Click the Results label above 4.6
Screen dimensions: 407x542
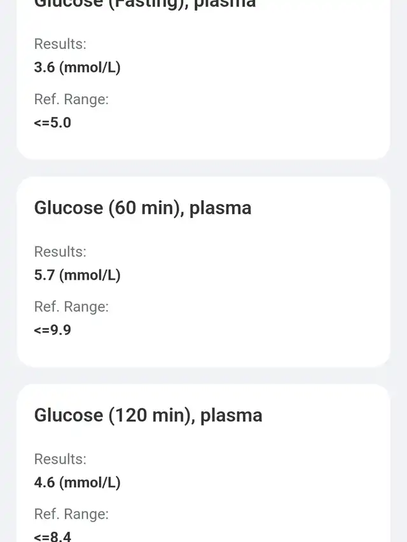click(60, 459)
